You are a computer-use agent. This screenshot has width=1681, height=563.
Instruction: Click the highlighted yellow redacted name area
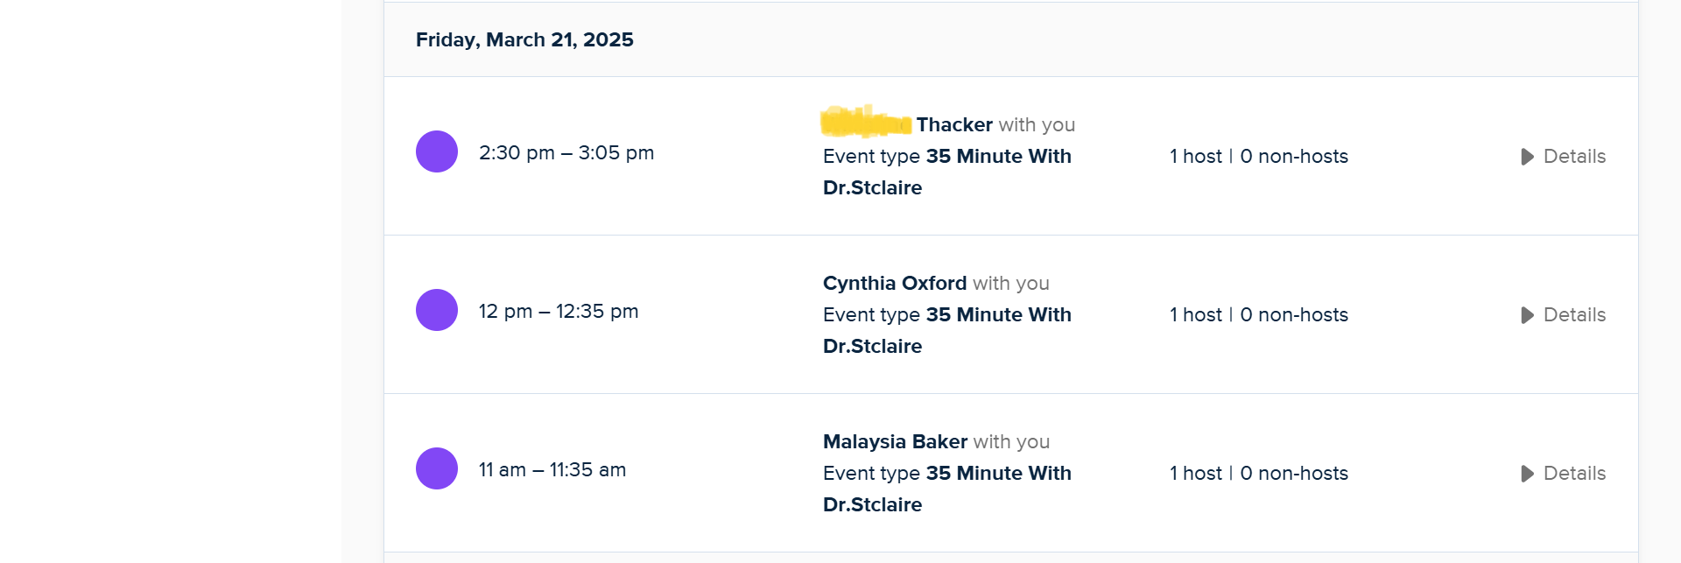(865, 123)
